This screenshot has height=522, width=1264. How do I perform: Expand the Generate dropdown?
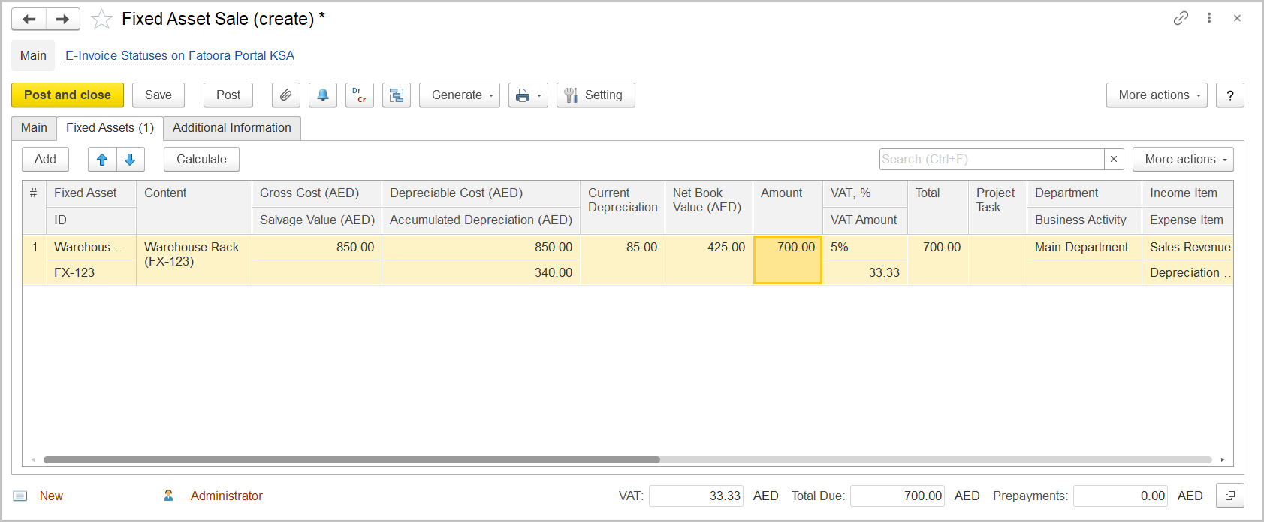point(460,95)
